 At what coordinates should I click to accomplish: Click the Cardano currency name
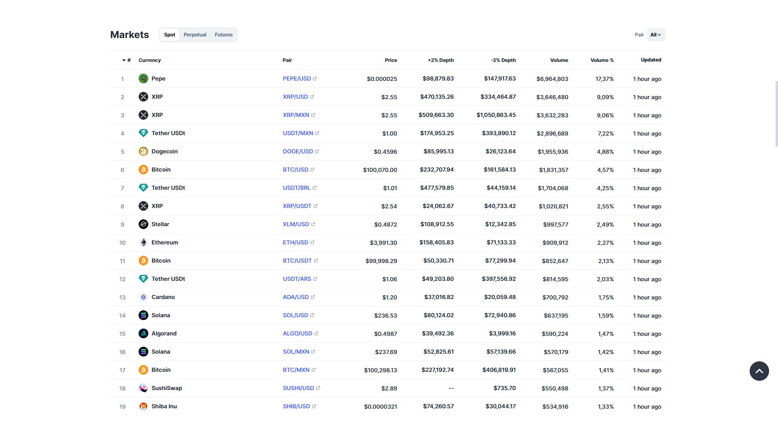coord(163,297)
